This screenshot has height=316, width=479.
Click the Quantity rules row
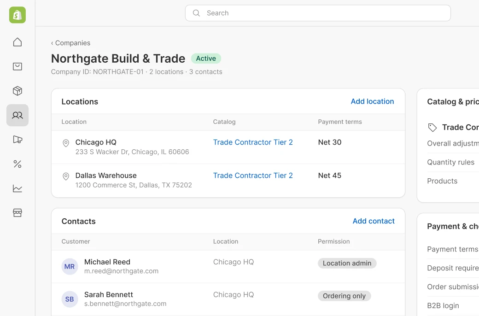[x=453, y=162]
